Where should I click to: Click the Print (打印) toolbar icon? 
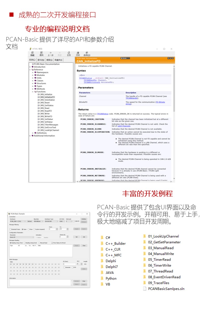pyautogui.click(x=78, y=54)
